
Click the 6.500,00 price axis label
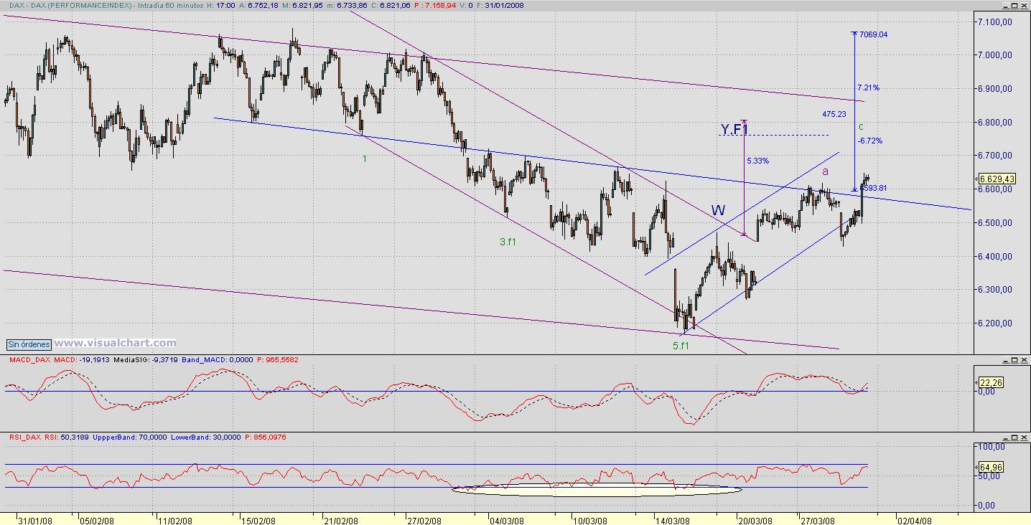click(x=994, y=223)
